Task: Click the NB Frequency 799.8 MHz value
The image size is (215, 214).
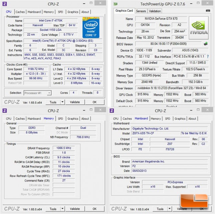Action: [83, 137]
